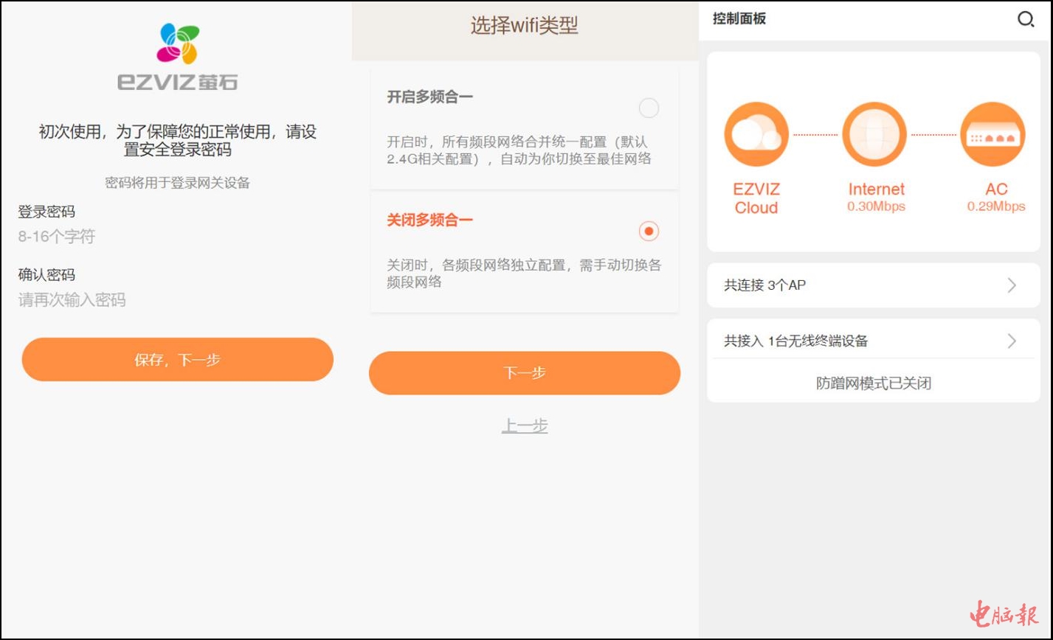Viewport: 1053px width, 640px height.
Task: Select the 关闭多频合一 radio button
Action: [x=648, y=232]
